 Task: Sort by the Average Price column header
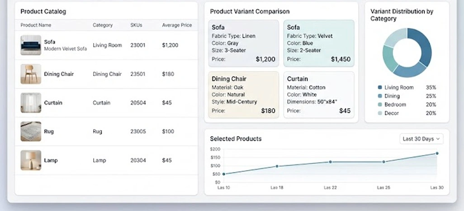click(x=177, y=25)
